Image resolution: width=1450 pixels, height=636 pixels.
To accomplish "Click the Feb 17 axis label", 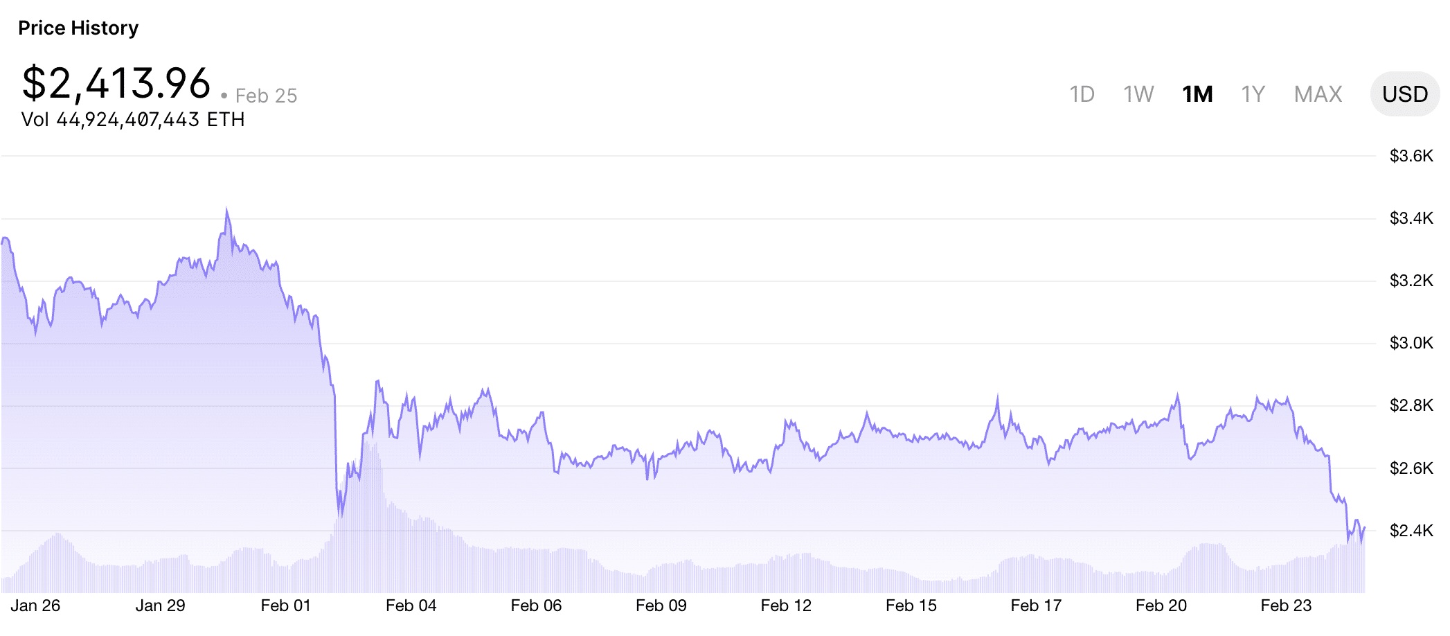I will [1036, 606].
